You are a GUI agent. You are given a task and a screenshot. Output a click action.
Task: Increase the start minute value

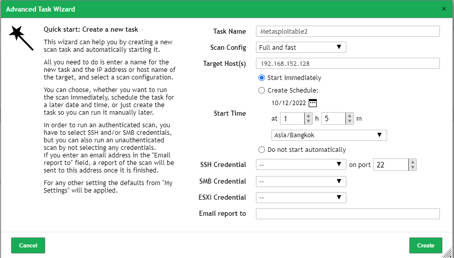click(349, 116)
